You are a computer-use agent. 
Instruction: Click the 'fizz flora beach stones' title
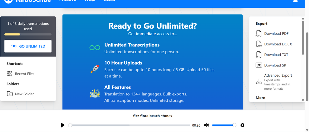coord(152,116)
